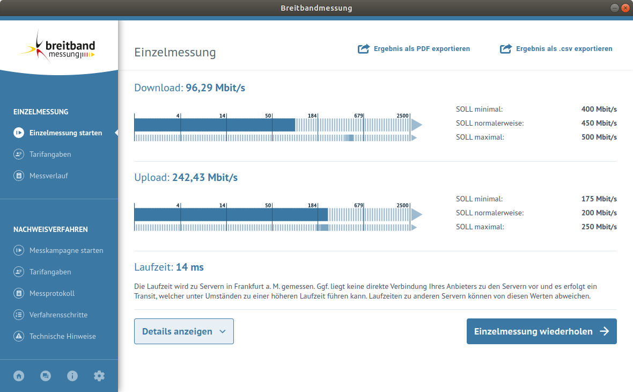
Task: Click the download SOLL minimal 400 Mbit/s value
Action: [599, 109]
